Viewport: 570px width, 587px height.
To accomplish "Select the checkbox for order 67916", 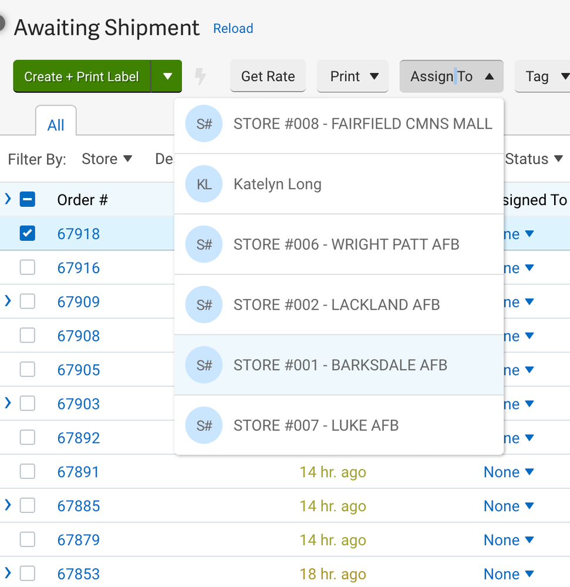I will pos(27,268).
